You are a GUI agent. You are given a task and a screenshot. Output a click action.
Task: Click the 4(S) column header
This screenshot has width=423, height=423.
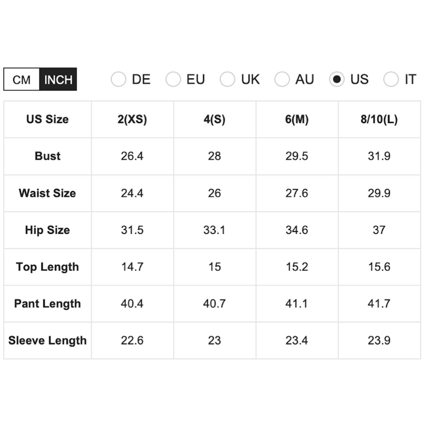click(x=214, y=119)
